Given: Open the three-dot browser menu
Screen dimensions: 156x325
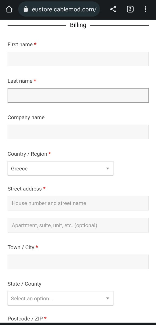Looking at the screenshot, I should 145,9.
